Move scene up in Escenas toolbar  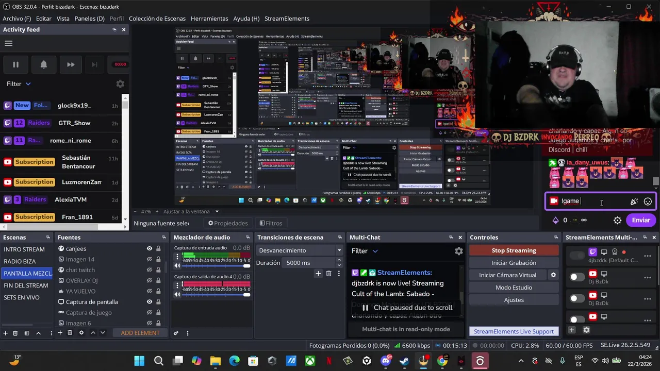click(38, 333)
